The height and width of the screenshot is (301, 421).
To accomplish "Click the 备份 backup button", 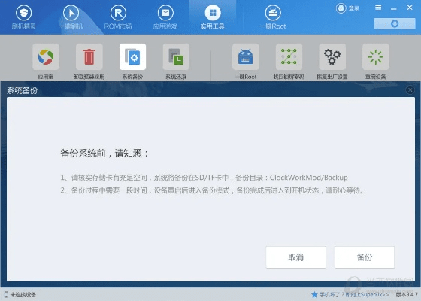I will coord(365,257).
